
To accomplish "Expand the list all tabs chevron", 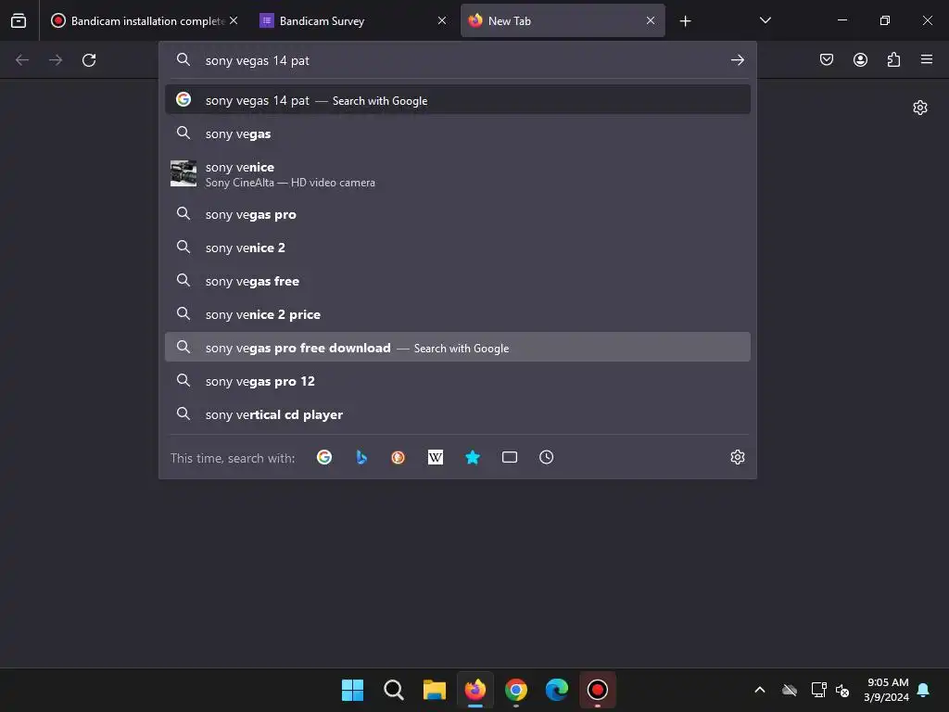I will [x=765, y=20].
